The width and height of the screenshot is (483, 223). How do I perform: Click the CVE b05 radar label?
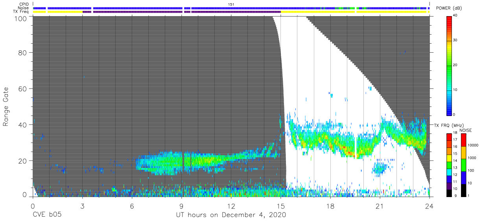[x=47, y=215]
